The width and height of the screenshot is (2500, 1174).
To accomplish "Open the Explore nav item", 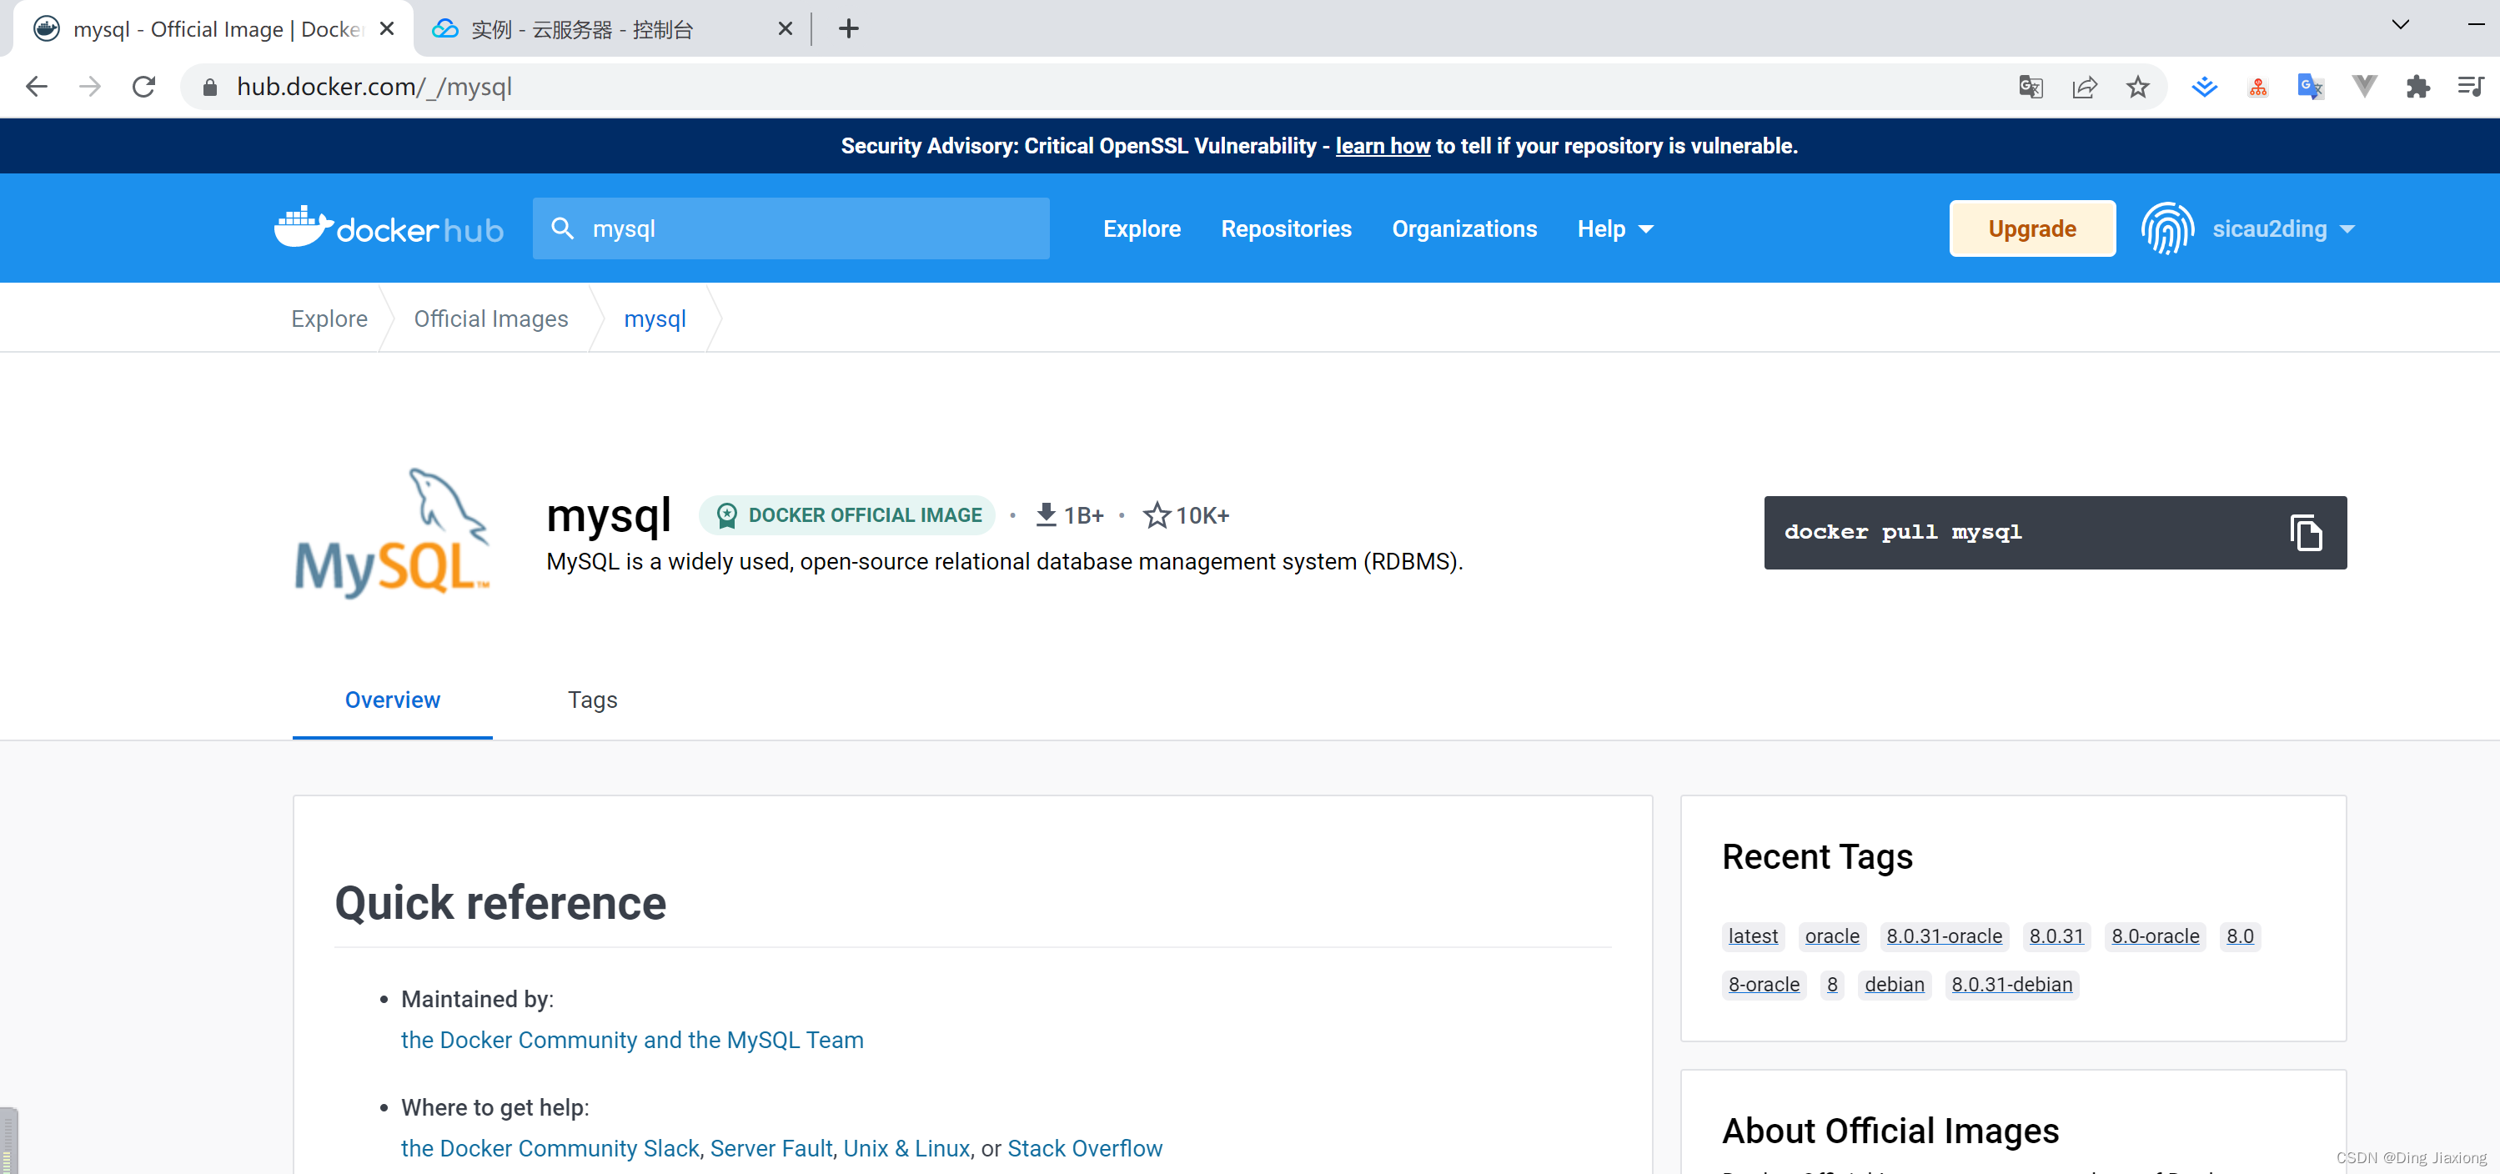I will coord(1142,229).
